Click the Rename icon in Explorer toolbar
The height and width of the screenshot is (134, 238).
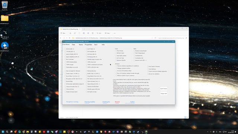84,33
